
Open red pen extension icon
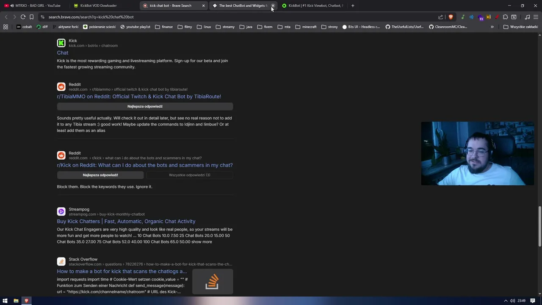[x=496, y=17]
